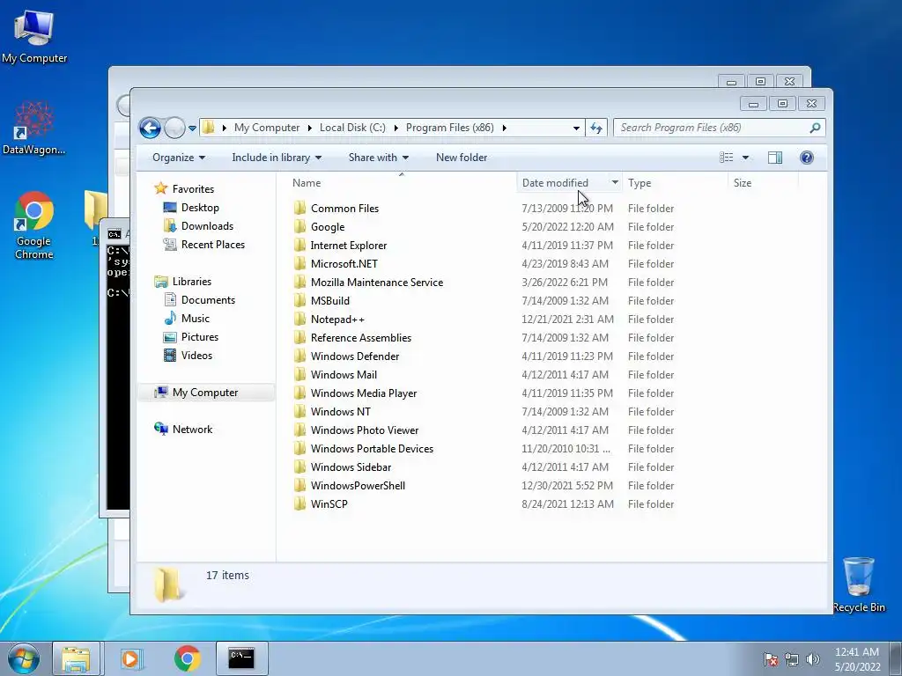Sort by Date modified column header
This screenshot has width=902, height=676.
point(555,183)
